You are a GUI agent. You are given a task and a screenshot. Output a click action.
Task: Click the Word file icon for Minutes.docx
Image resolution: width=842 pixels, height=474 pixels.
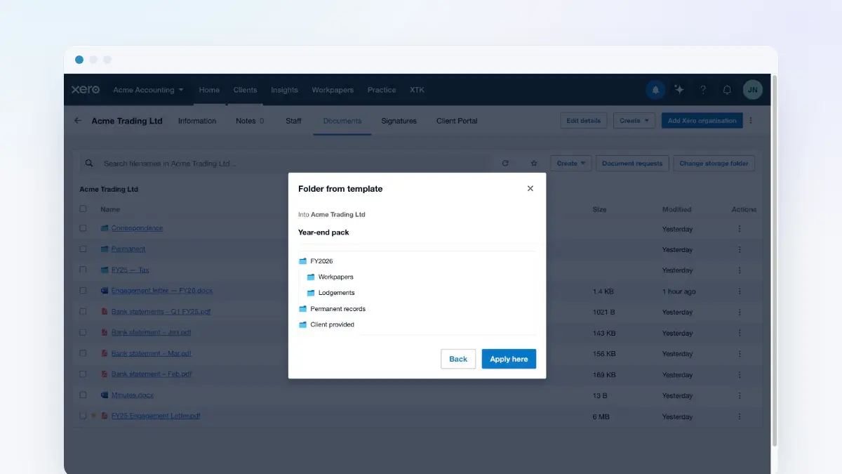click(x=105, y=395)
